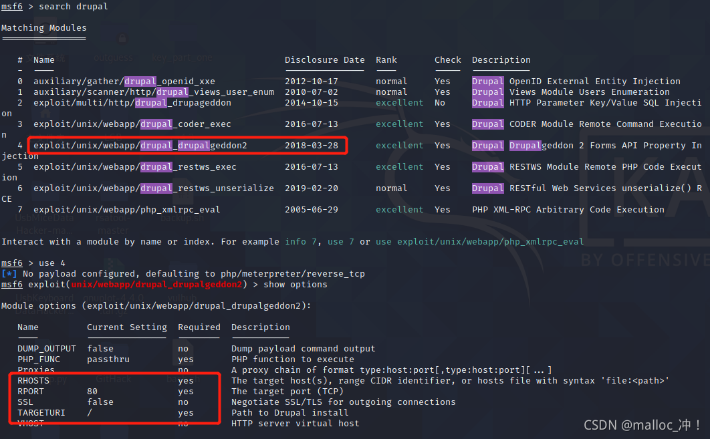Click the RPORT option name
Screen dimensions: 710x439
(31, 392)
